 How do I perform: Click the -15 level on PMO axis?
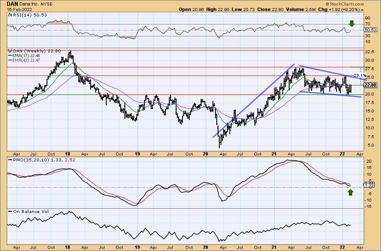(x=368, y=206)
